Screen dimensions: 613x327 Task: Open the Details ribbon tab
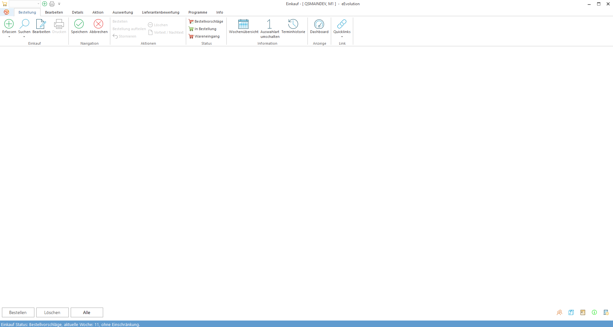78,12
